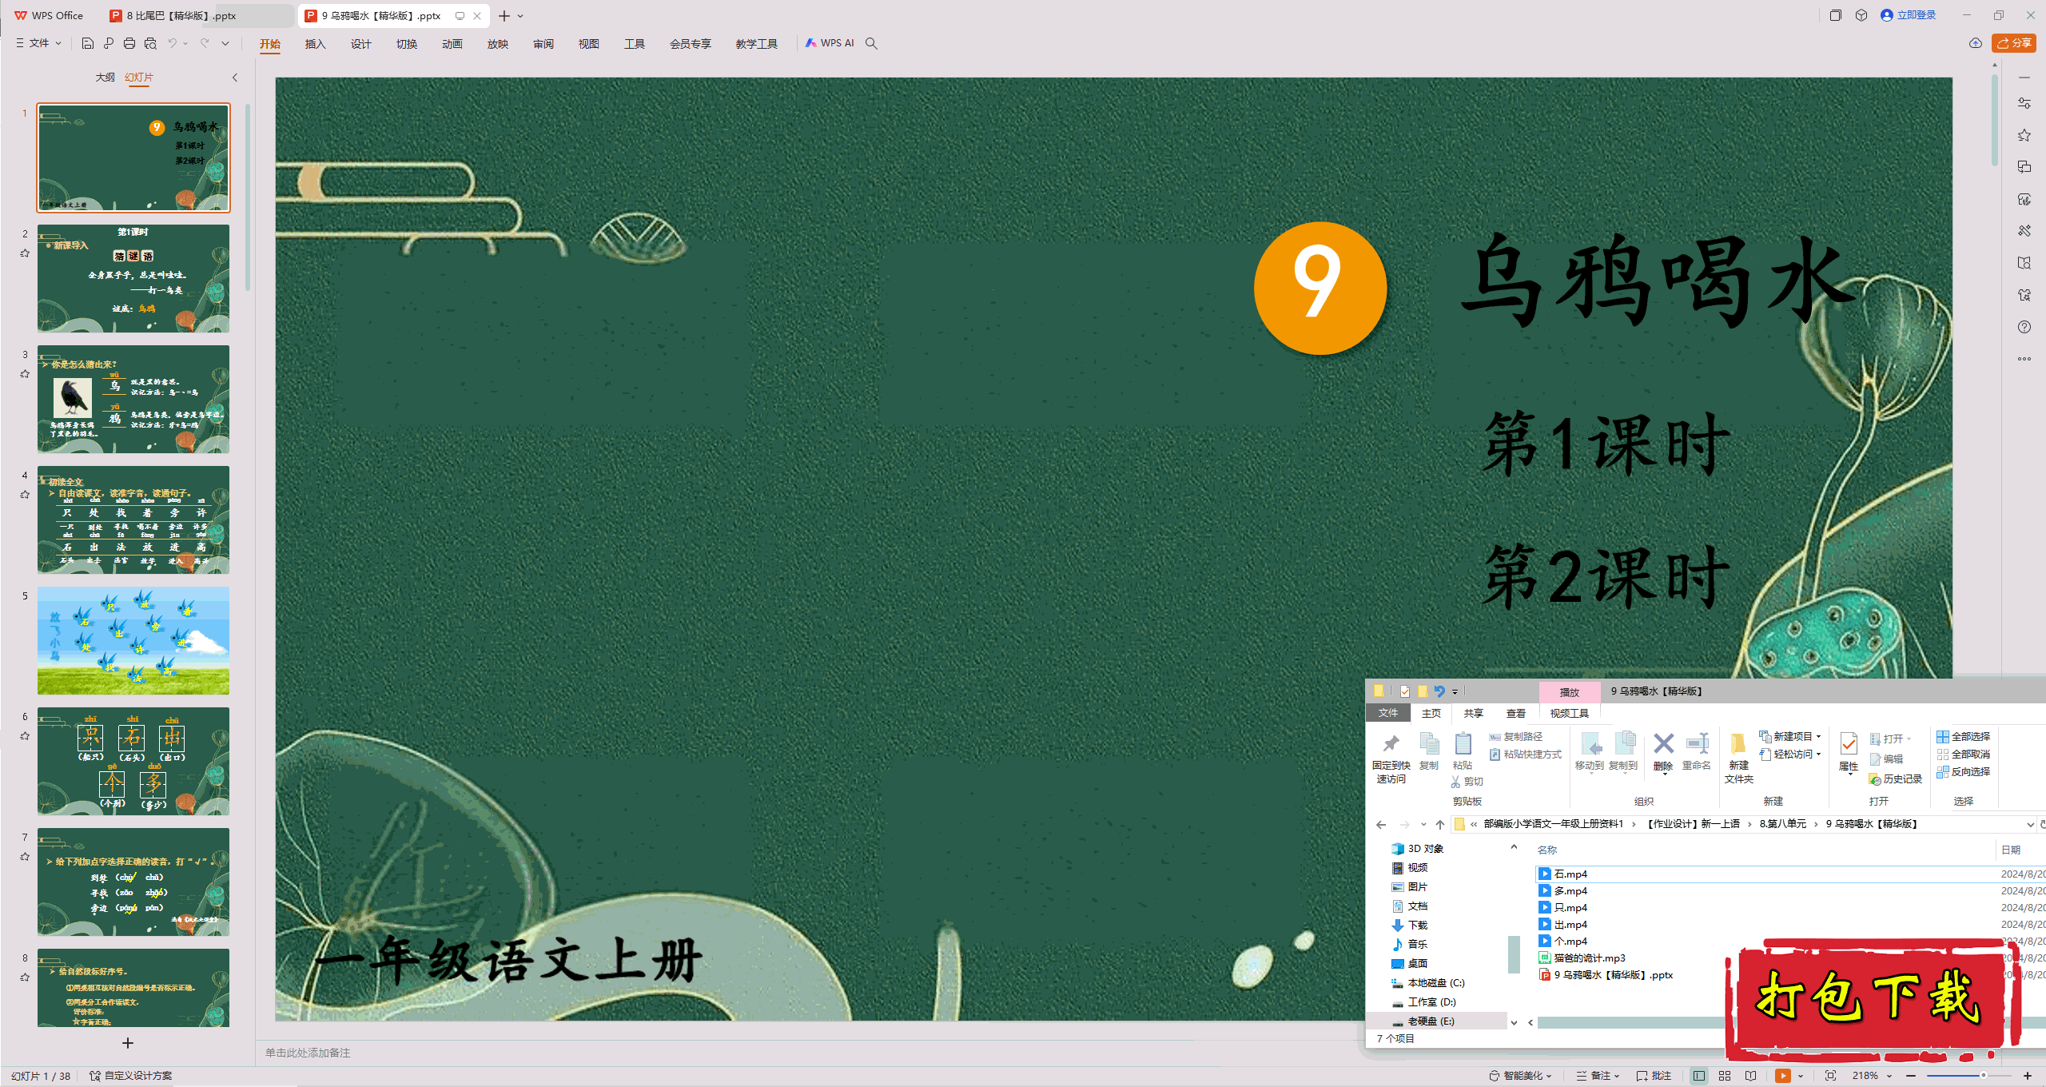
Task: Open the Share tab in Explorer window
Action: (1473, 713)
